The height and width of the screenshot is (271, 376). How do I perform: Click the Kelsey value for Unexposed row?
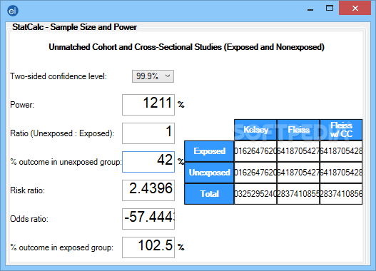pyautogui.click(x=255, y=173)
